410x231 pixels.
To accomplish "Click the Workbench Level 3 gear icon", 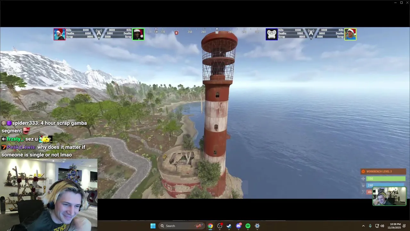I will 363,171.
